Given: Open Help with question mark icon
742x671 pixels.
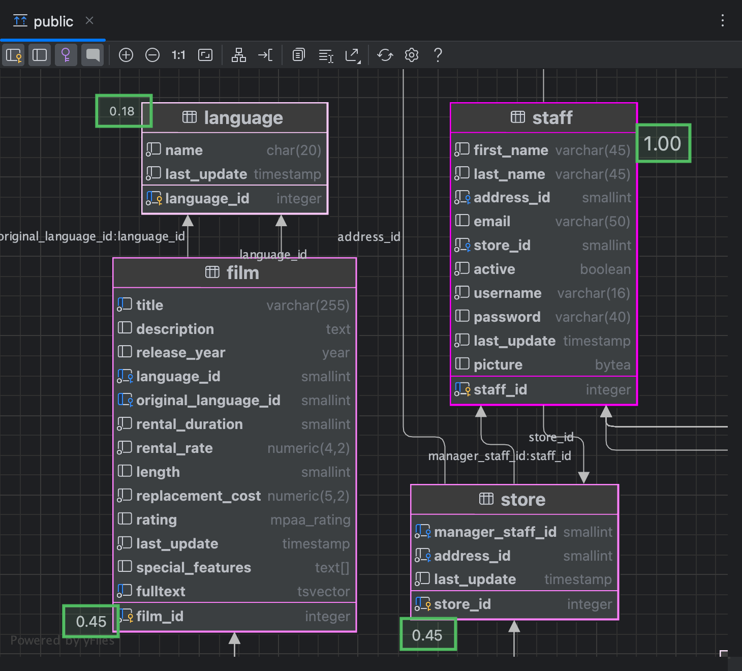Looking at the screenshot, I should pyautogui.click(x=438, y=55).
